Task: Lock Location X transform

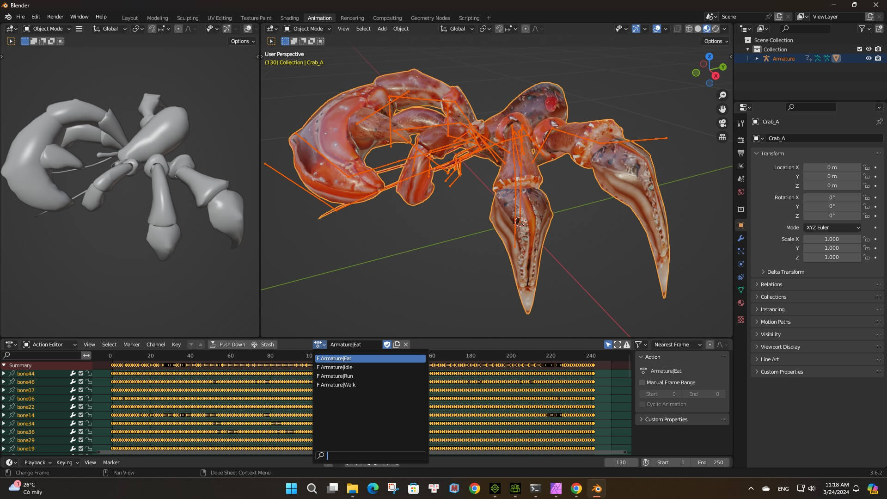Action: [866, 167]
